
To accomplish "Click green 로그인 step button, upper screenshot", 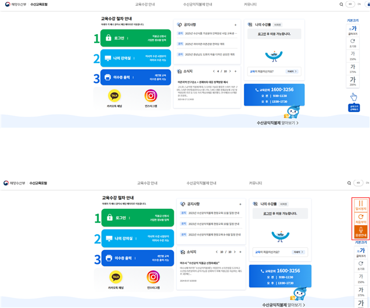I will pos(136,38).
